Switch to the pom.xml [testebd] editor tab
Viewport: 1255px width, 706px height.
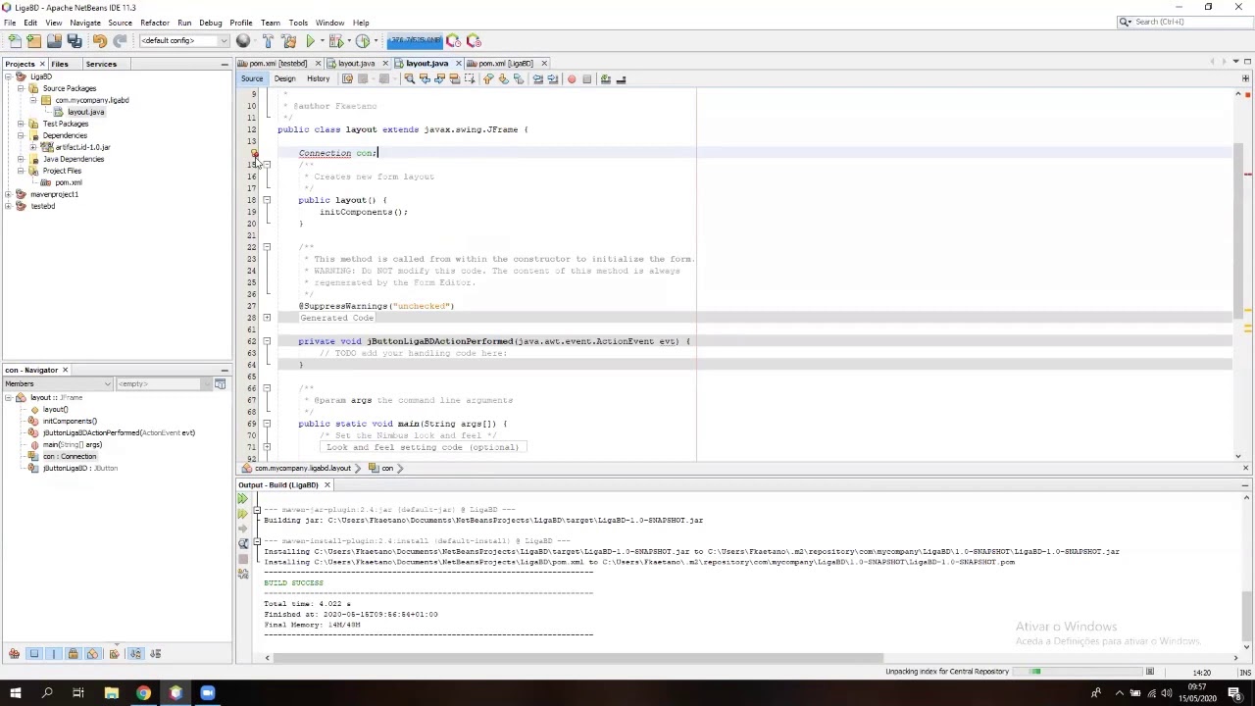pos(277,64)
